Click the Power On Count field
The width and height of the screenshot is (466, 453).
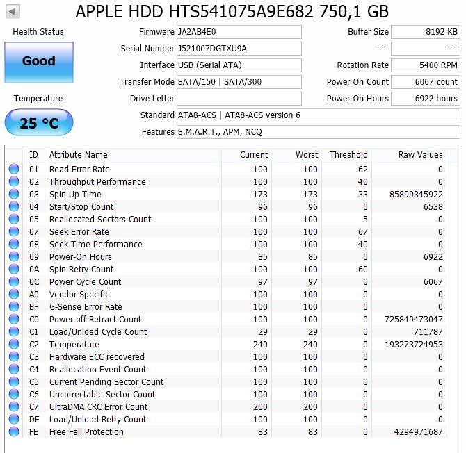425,81
